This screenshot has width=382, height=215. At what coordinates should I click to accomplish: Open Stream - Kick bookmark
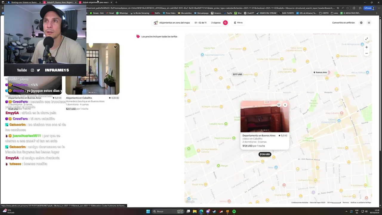point(97,13)
